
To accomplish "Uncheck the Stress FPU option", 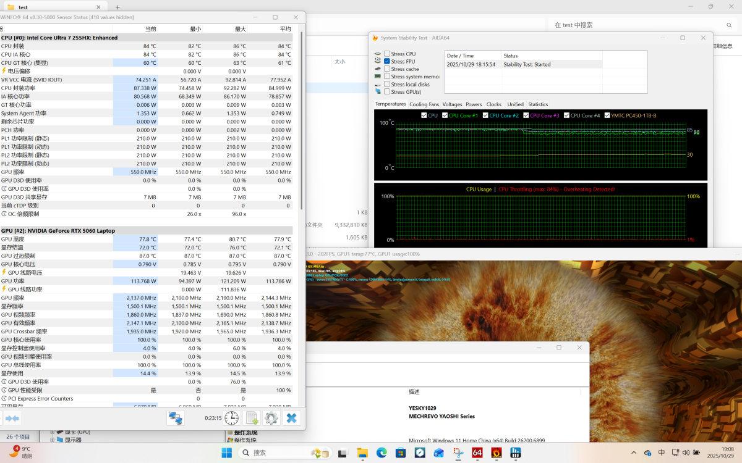I will point(387,62).
